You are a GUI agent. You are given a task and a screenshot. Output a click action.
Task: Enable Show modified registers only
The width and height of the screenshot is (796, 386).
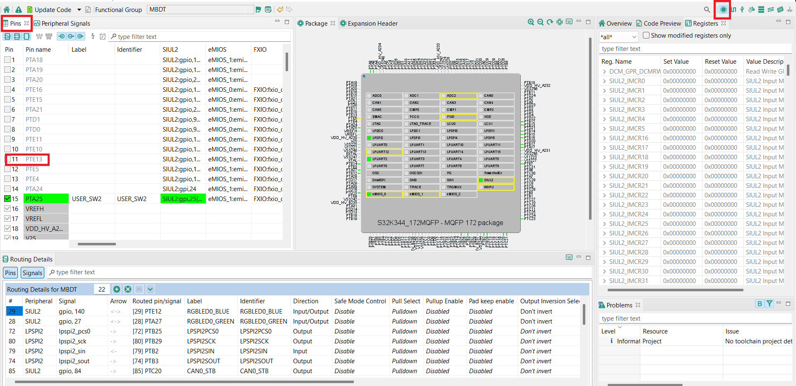click(x=646, y=36)
